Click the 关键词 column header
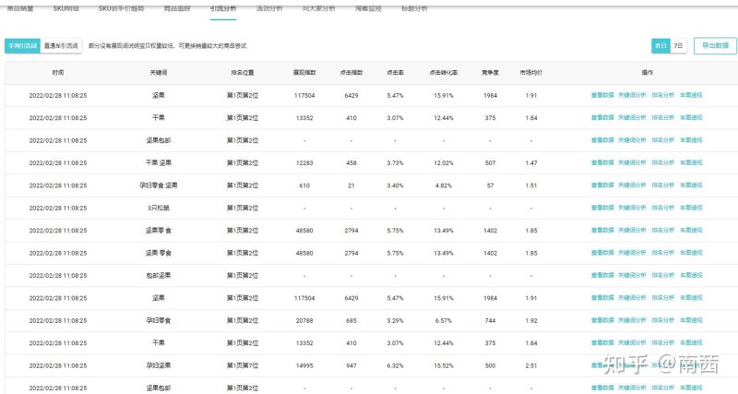The width and height of the screenshot is (738, 394). coord(159,73)
